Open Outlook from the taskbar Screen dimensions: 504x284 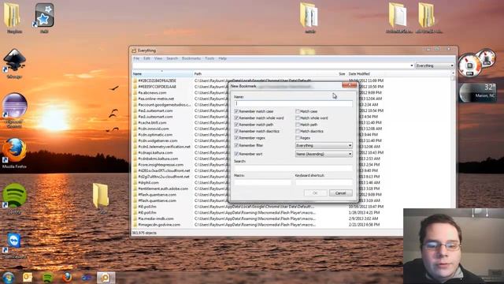(x=28, y=277)
